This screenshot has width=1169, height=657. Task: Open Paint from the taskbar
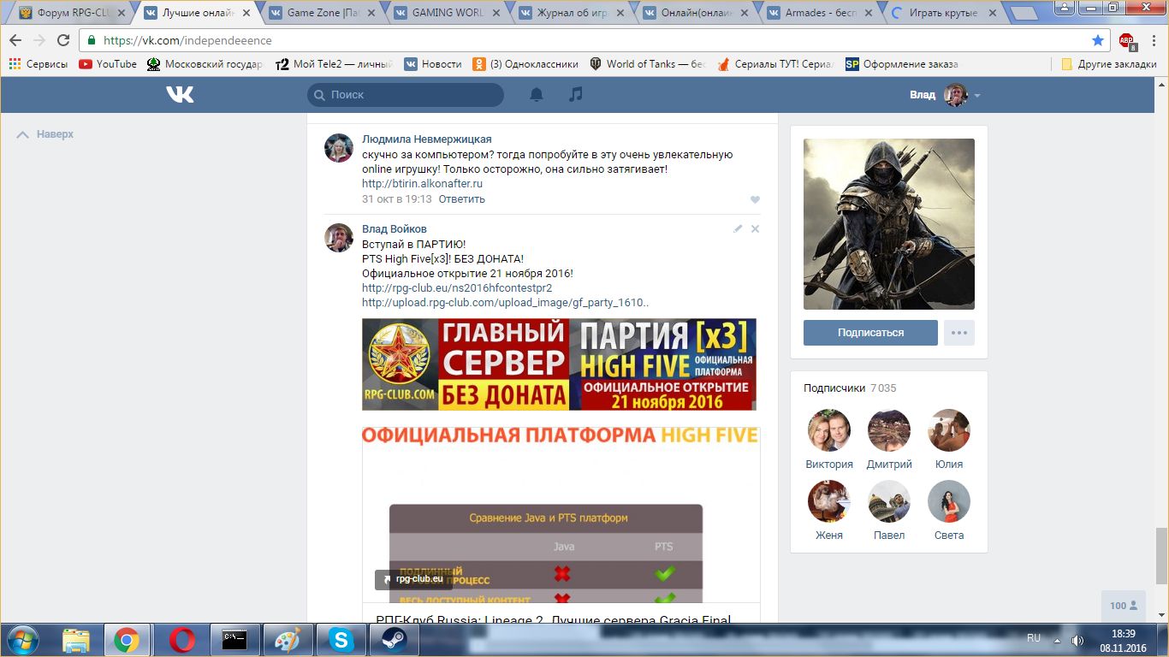click(x=288, y=640)
